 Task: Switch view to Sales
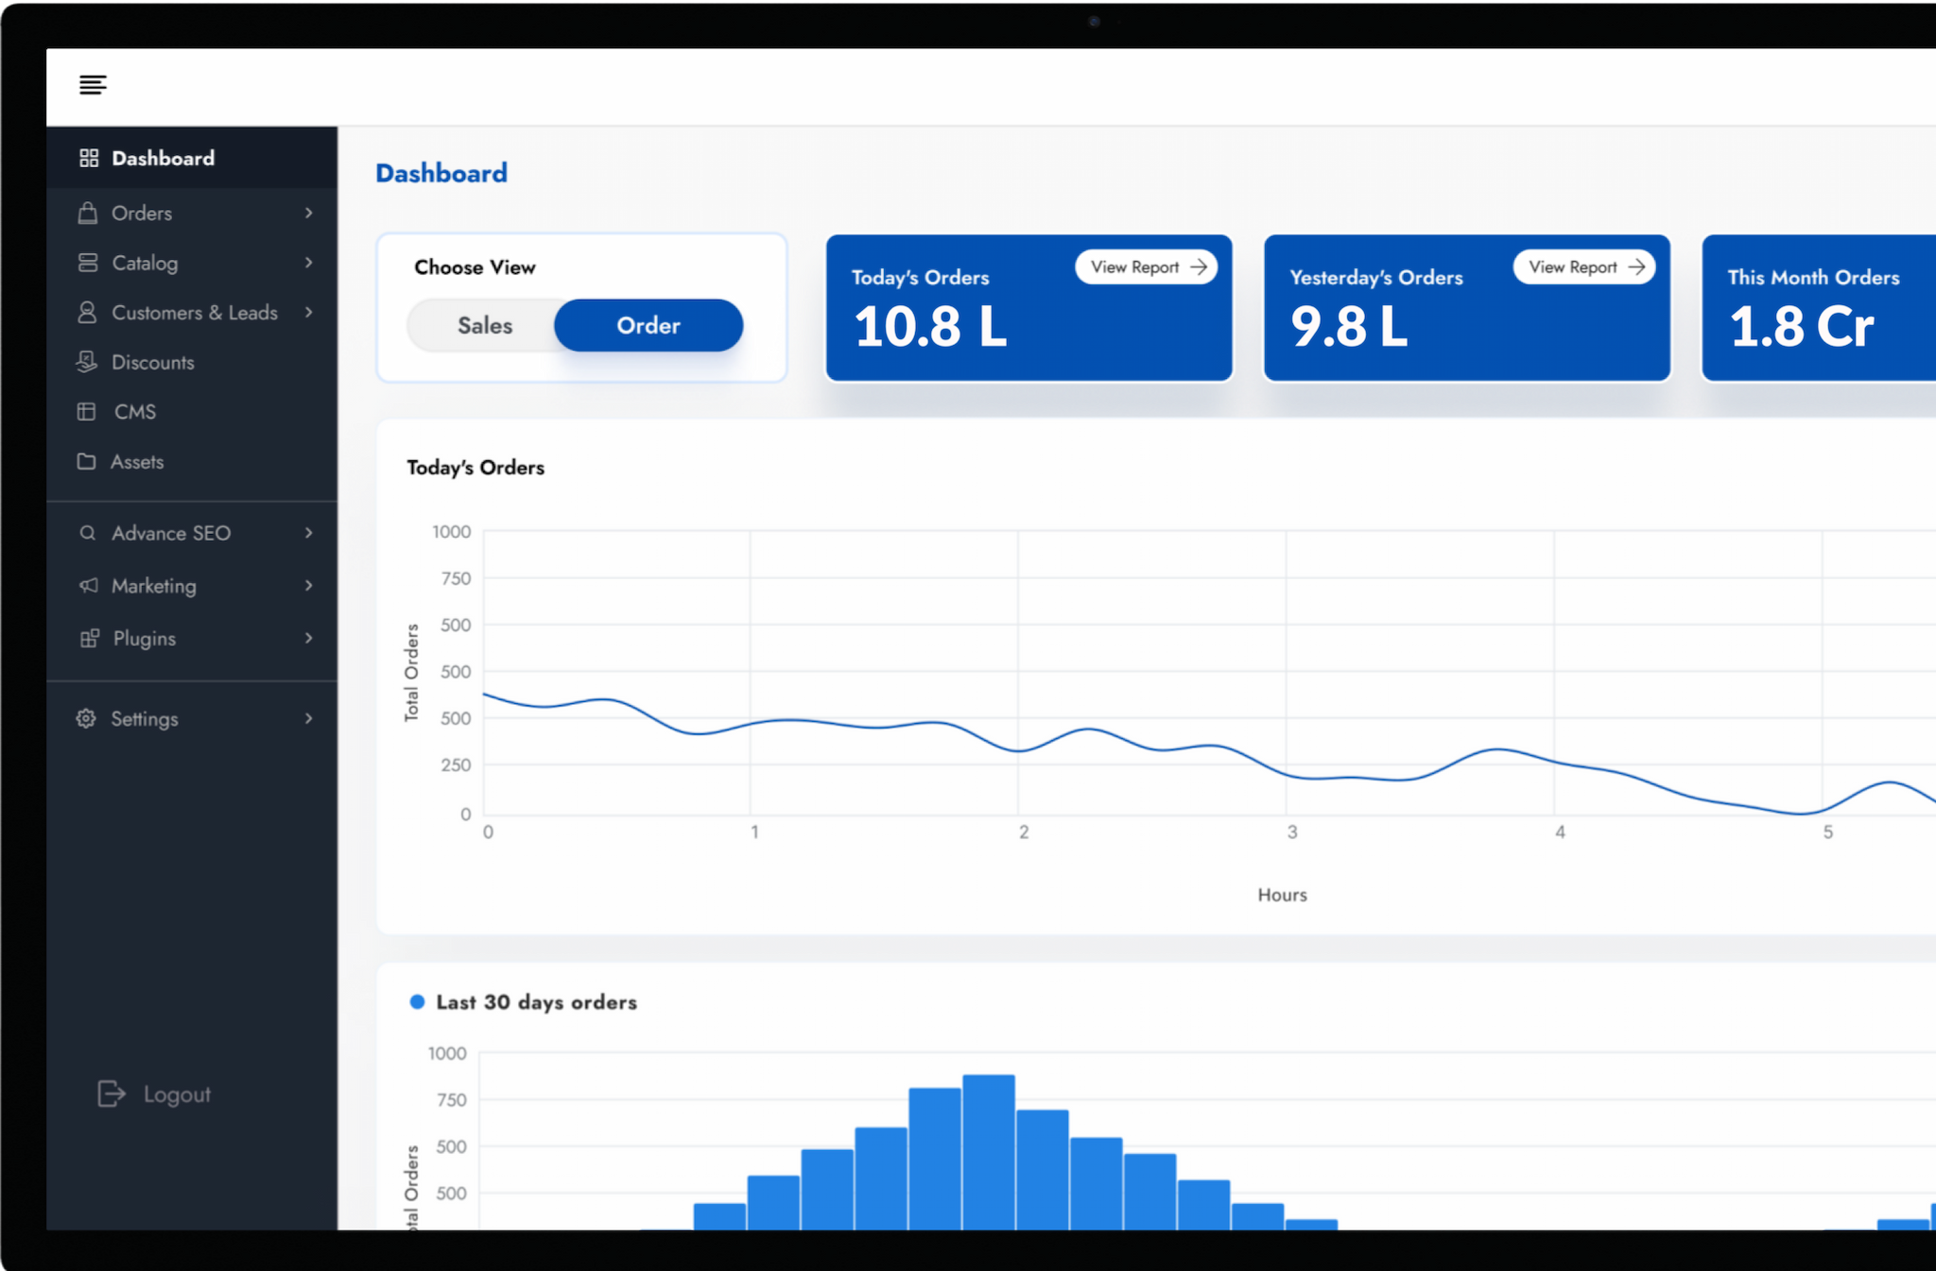(484, 326)
